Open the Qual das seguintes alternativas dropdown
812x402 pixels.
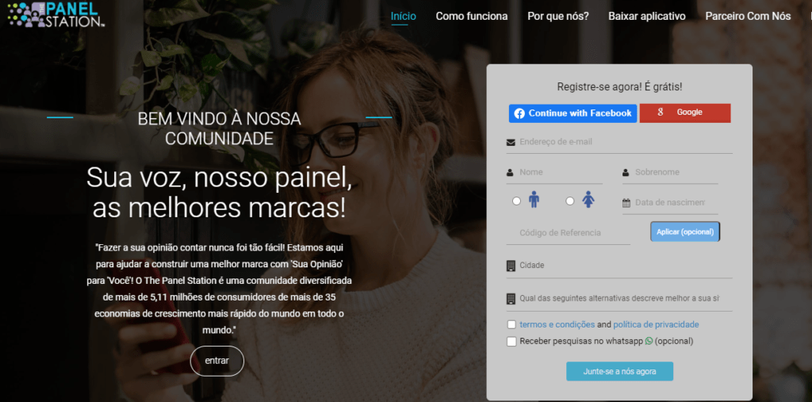pos(619,299)
